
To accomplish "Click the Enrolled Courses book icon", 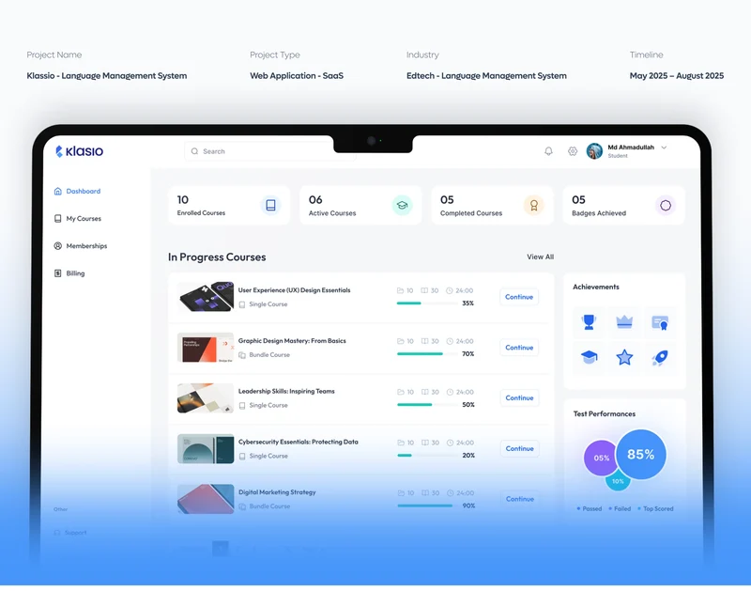I will (270, 205).
